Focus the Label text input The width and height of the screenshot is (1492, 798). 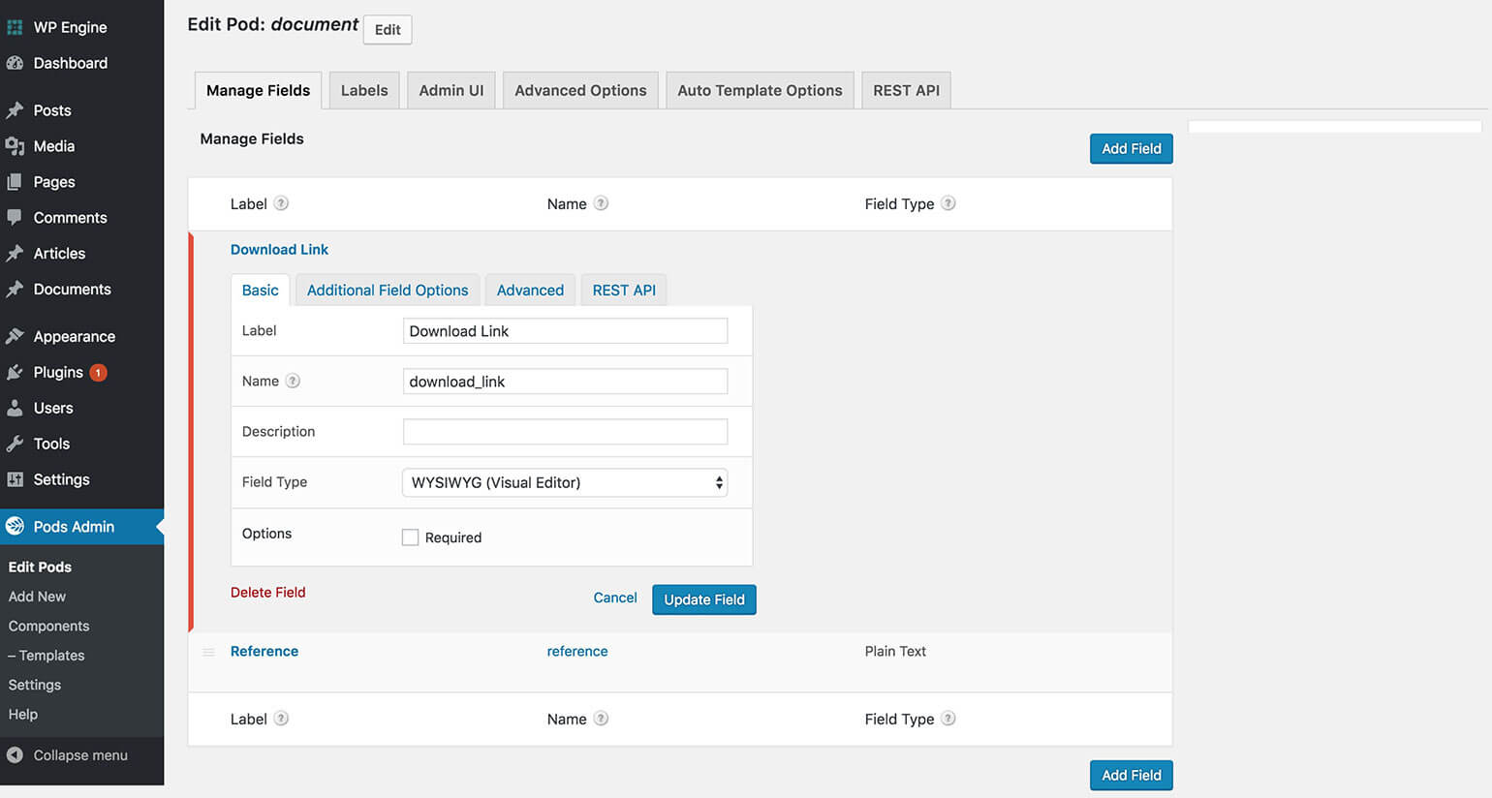pyautogui.click(x=565, y=331)
